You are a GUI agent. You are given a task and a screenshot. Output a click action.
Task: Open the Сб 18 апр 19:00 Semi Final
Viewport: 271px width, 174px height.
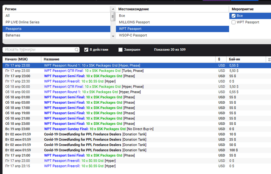click(137, 113)
